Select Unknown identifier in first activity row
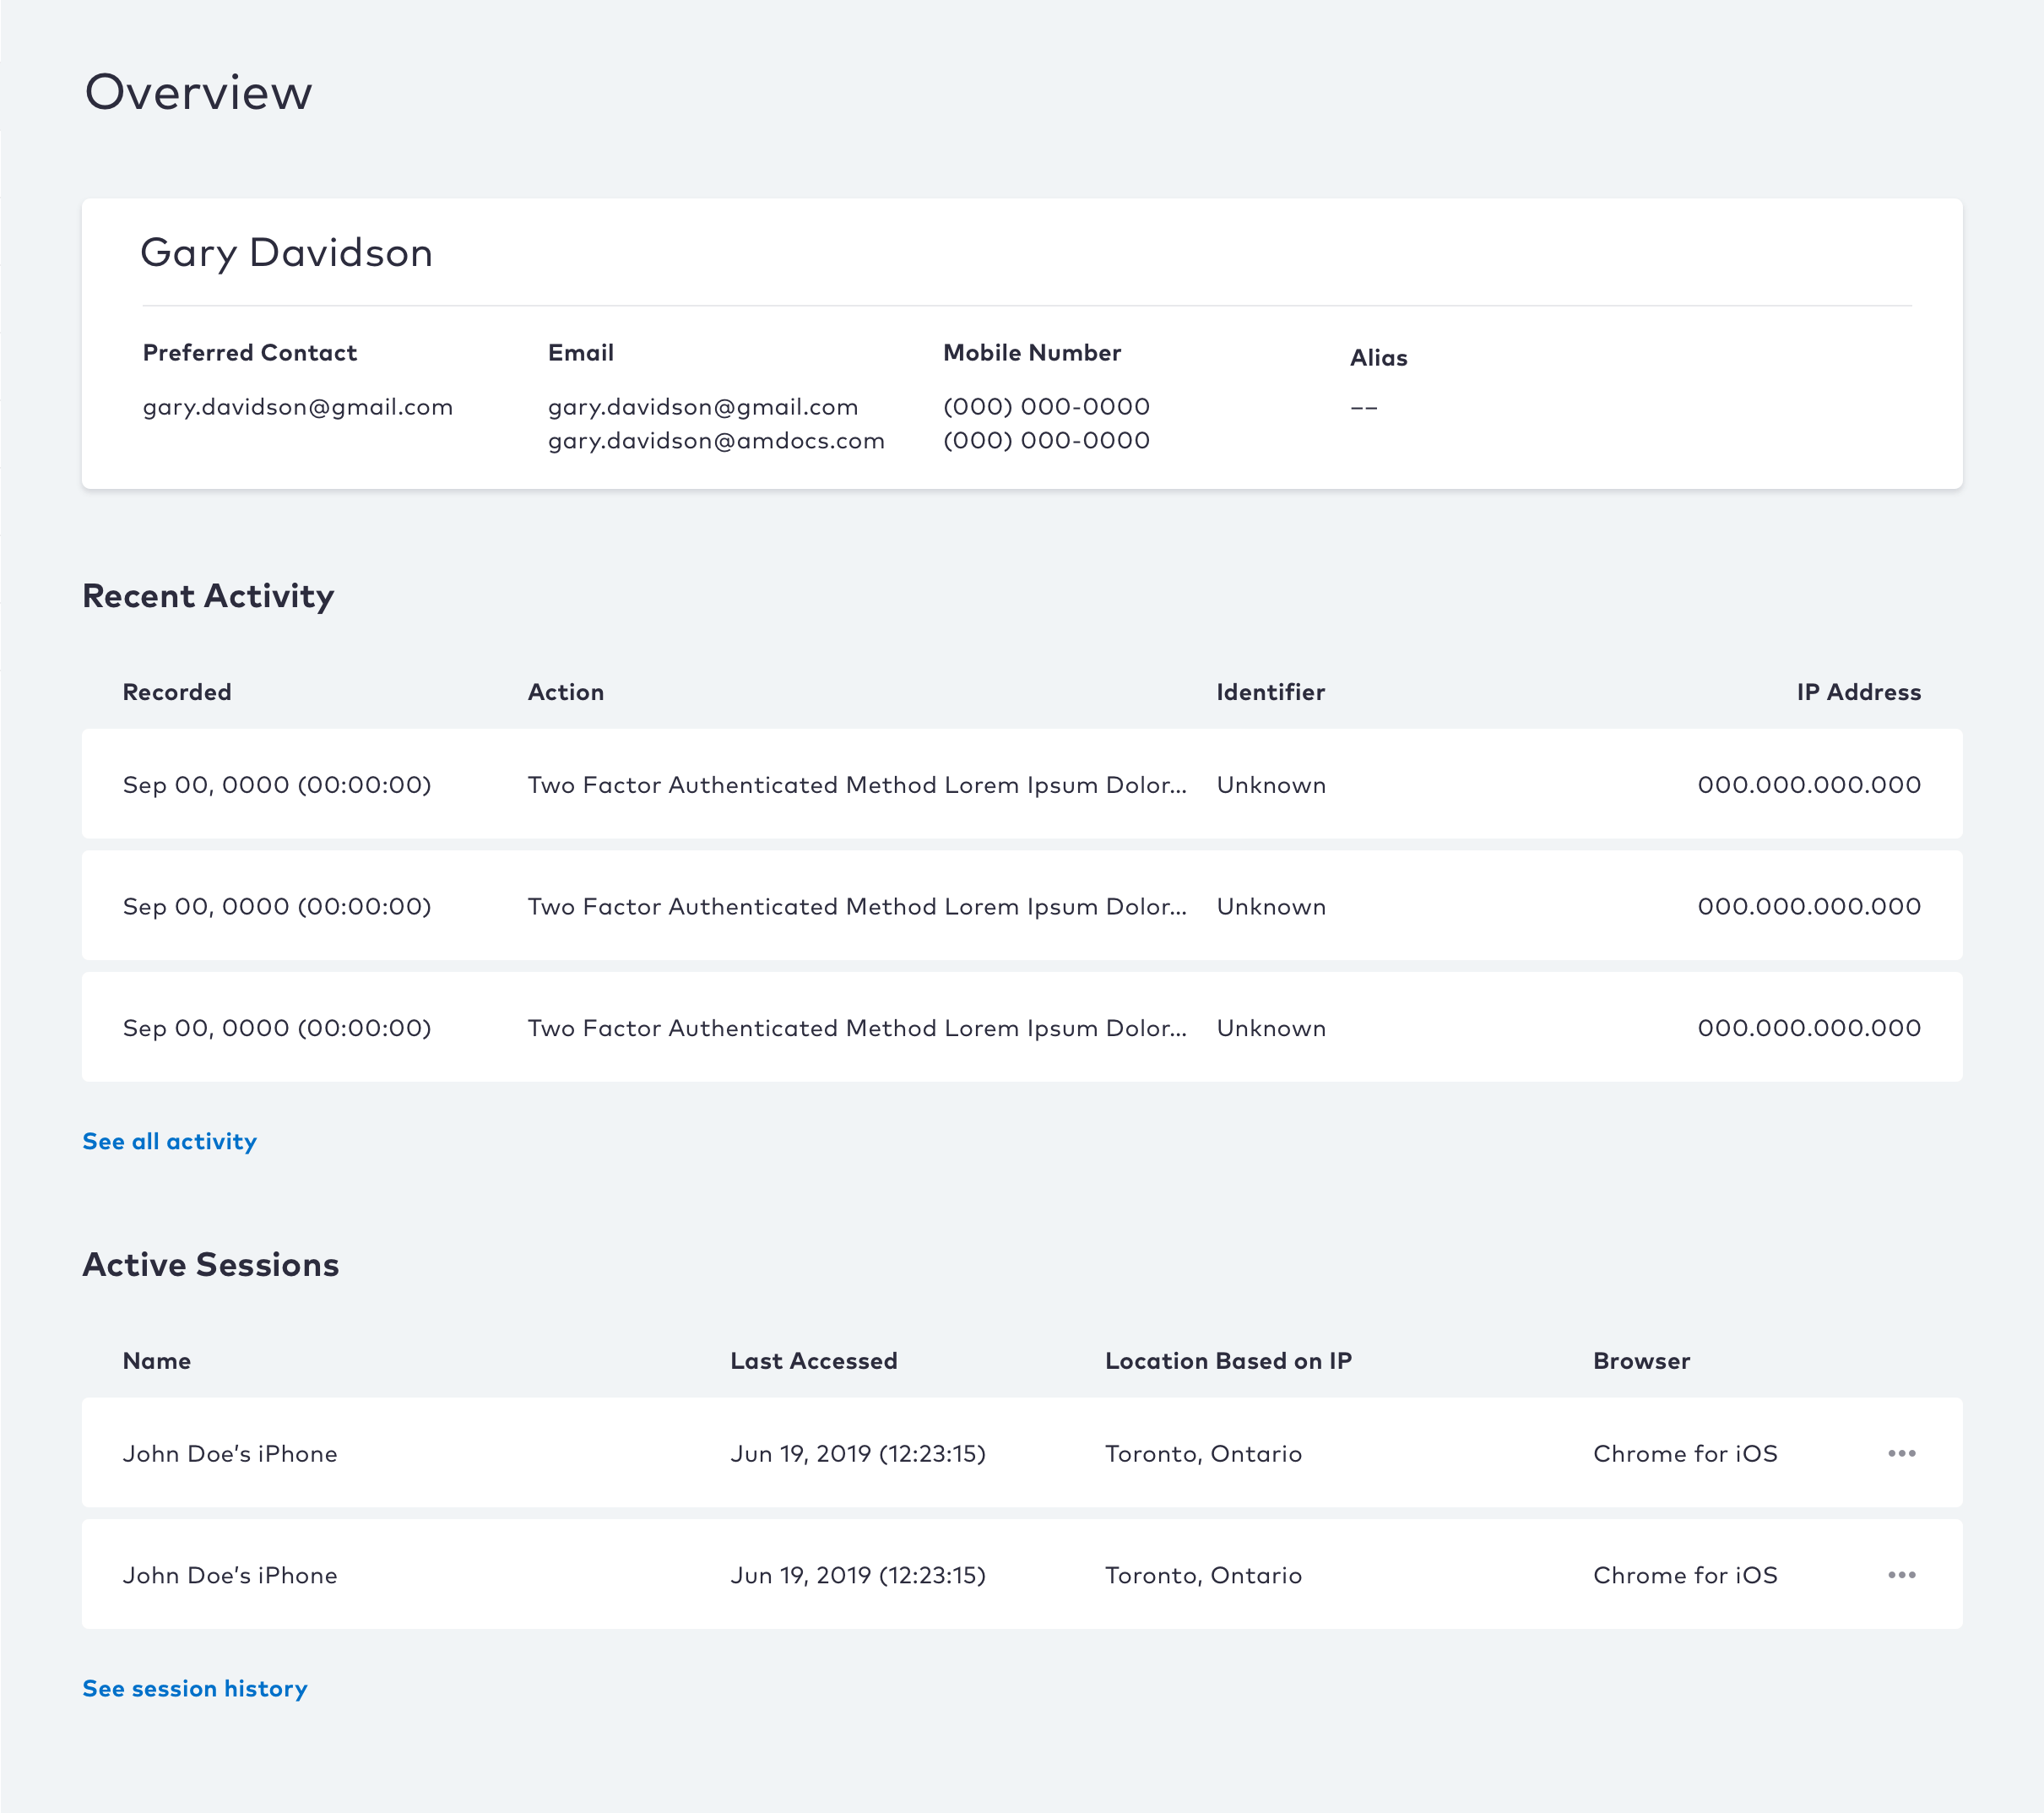Viewport: 2044px width, 1813px height. coord(1271,785)
